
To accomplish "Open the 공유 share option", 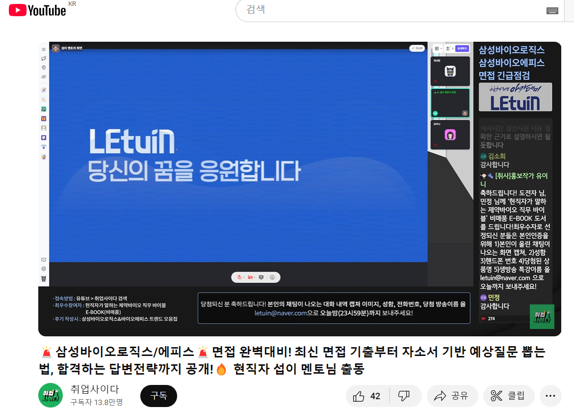I will tap(452, 396).
